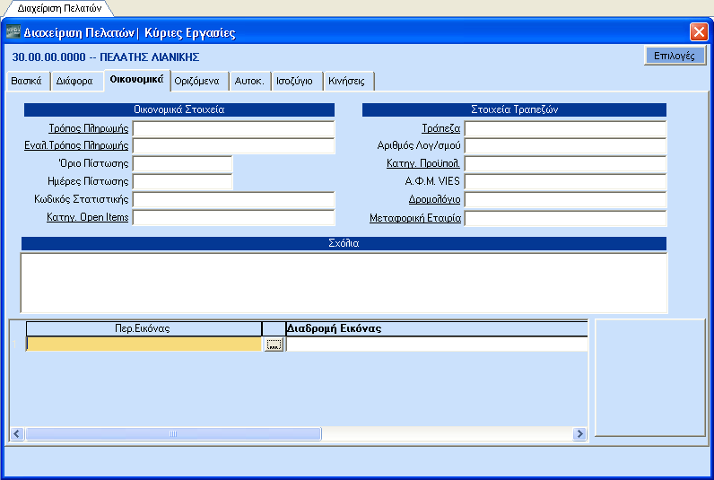Focus the Μεταφορική Εταιρία field
Screen dimensions: 714x480
pyautogui.click(x=565, y=219)
